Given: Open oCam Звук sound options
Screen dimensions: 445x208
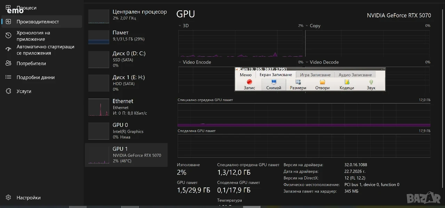Looking at the screenshot, I should tap(371, 84).
